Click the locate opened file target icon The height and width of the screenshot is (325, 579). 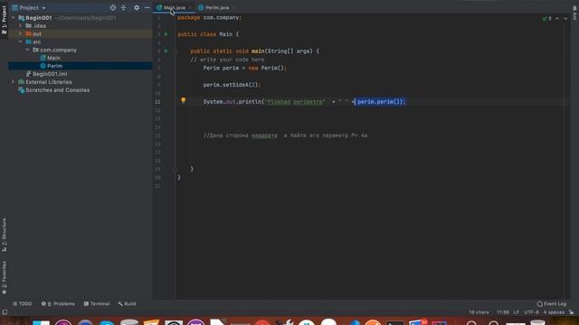(x=112, y=8)
